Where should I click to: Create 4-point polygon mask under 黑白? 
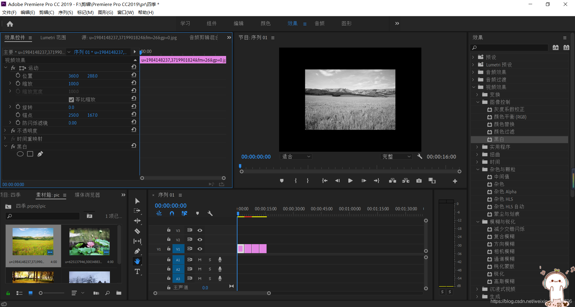[x=30, y=154]
